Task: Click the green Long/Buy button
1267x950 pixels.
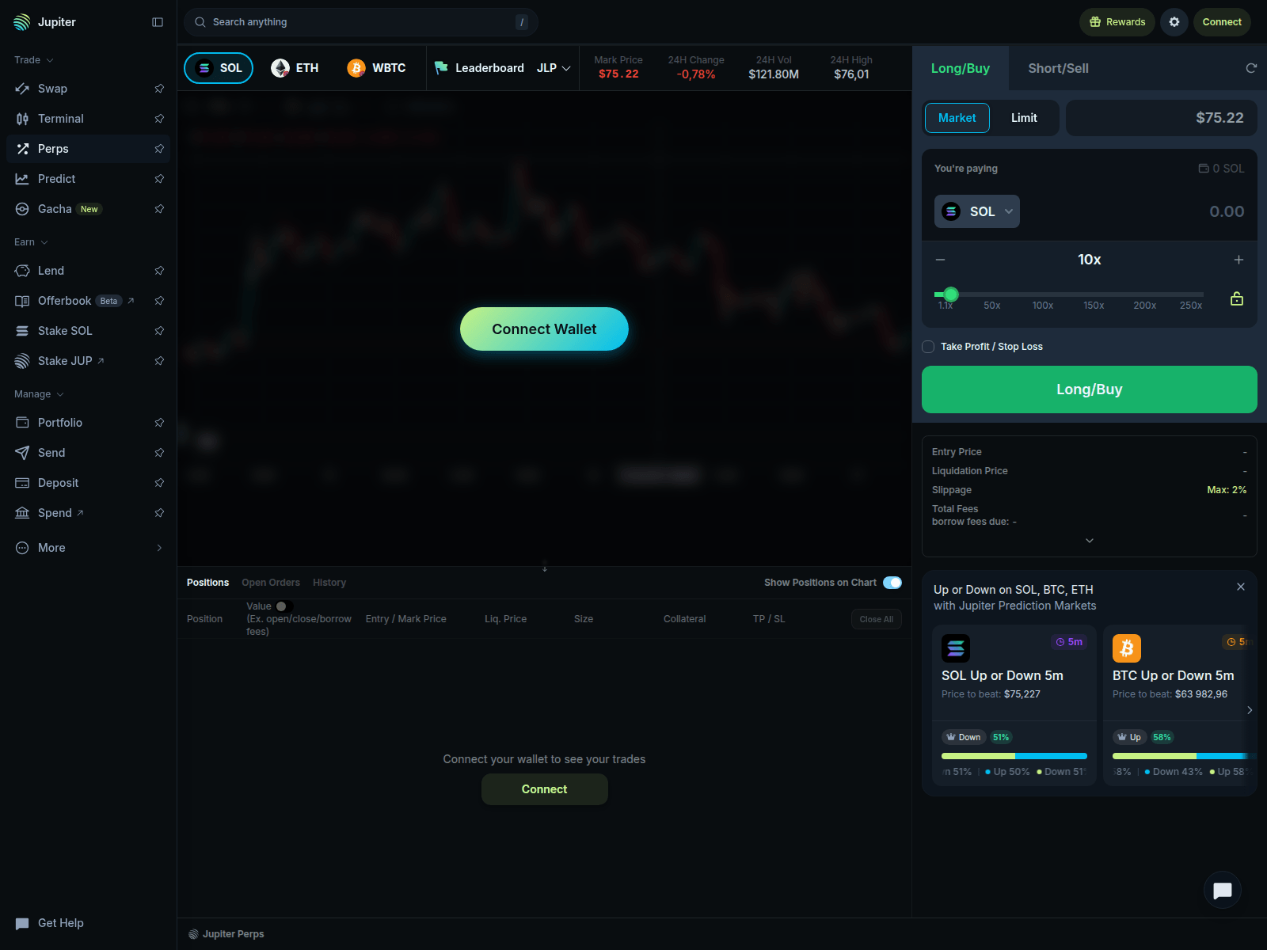Action: click(1090, 389)
